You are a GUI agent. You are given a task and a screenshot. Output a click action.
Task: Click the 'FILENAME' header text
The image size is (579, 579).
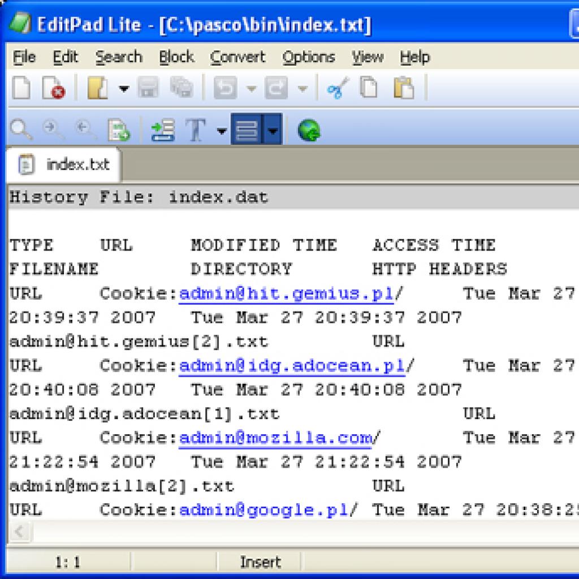(54, 269)
